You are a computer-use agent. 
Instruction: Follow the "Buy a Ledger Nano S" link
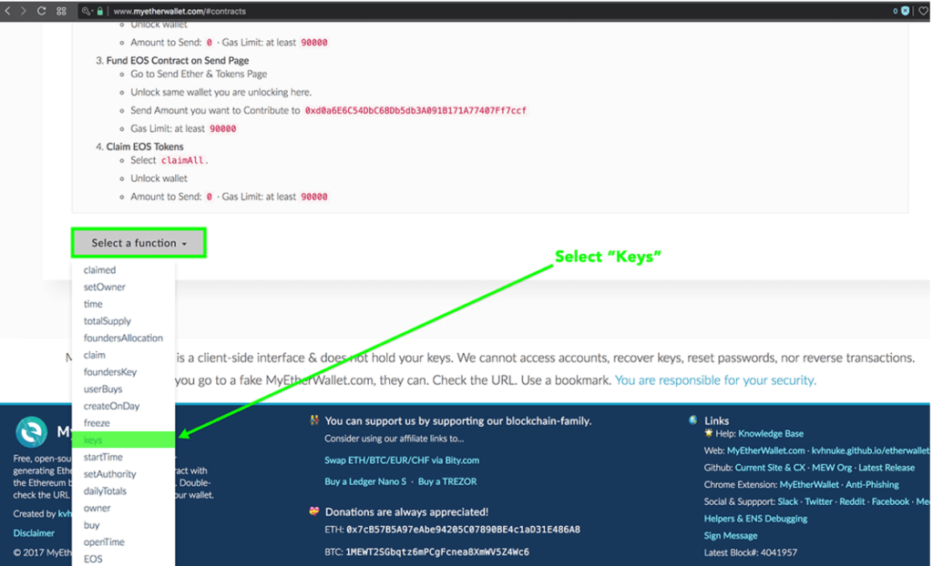coord(365,481)
